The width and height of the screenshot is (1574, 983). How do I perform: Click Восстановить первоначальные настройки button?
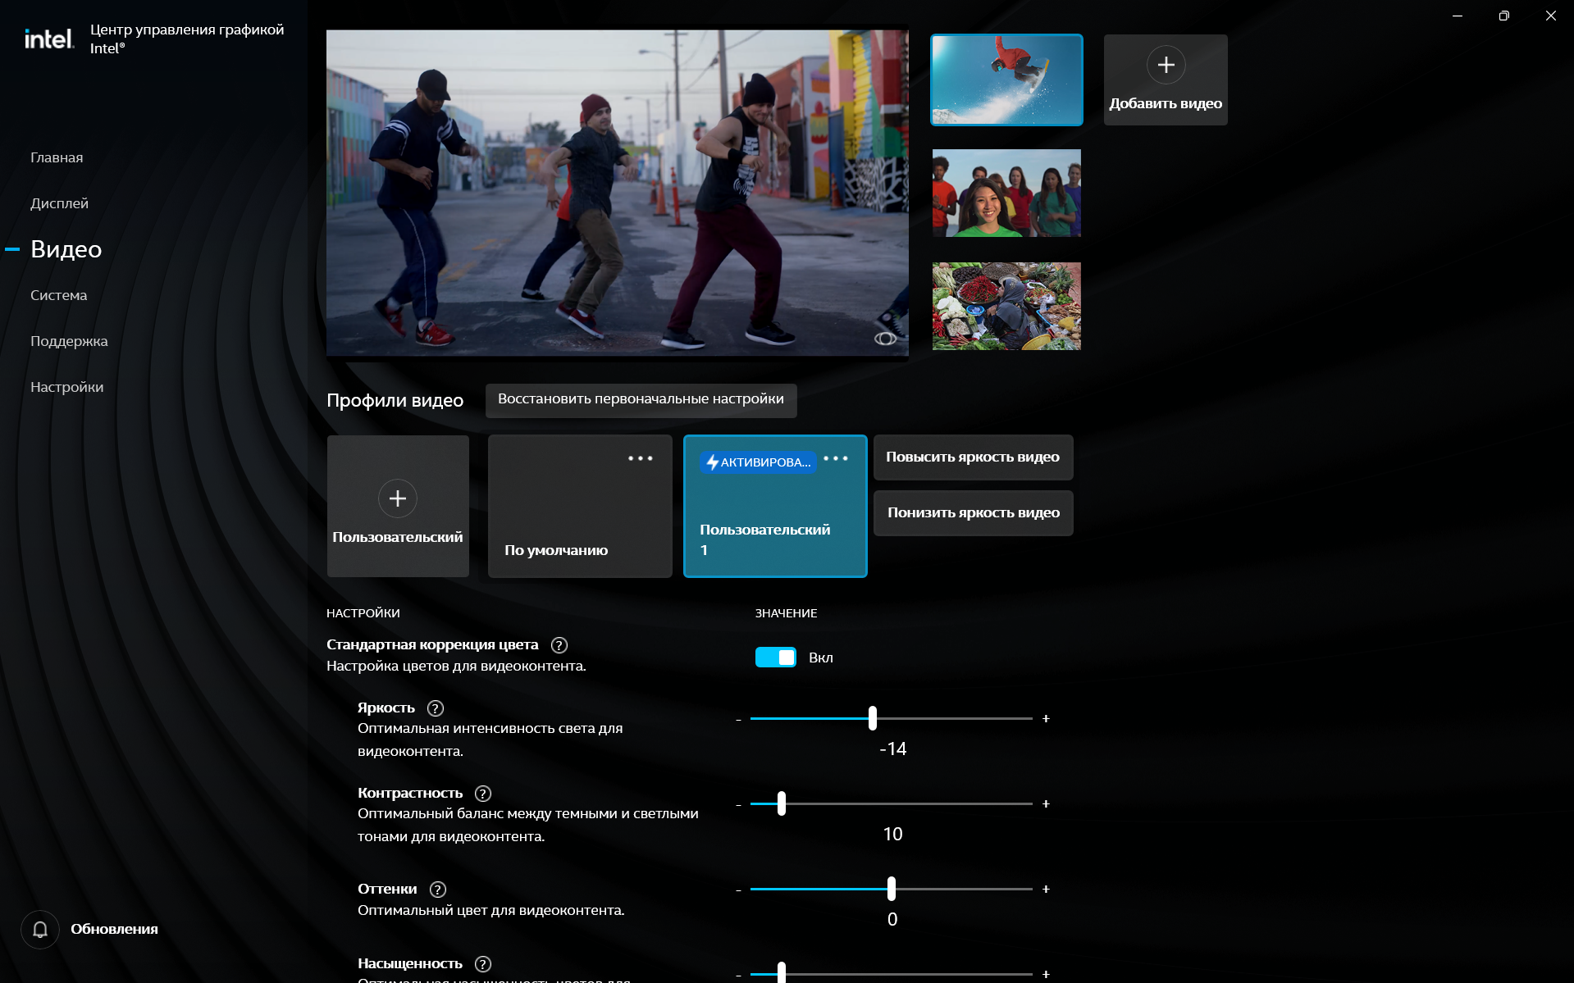point(641,400)
